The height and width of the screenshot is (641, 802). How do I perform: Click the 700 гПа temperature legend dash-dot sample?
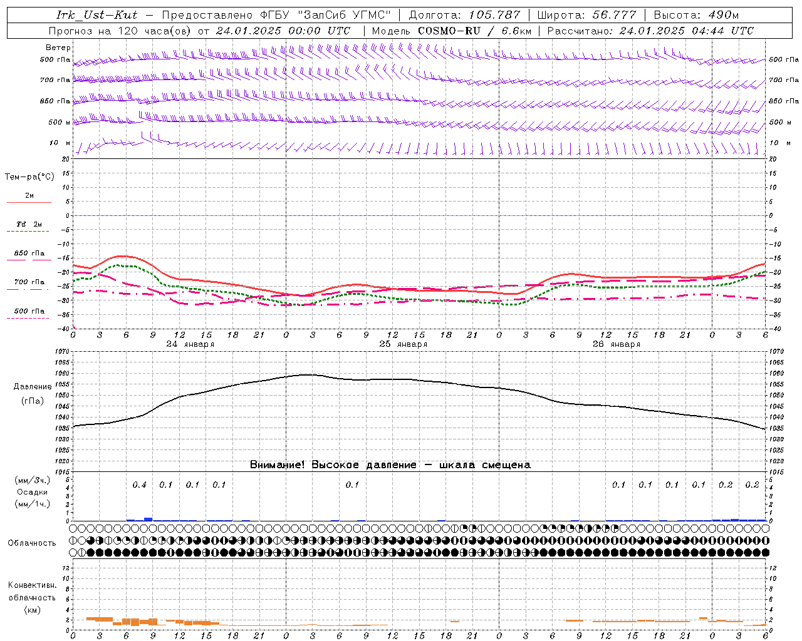coord(29,289)
